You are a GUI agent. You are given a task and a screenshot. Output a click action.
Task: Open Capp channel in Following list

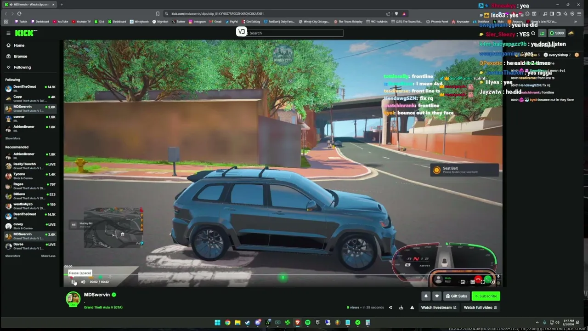[x=31, y=98]
